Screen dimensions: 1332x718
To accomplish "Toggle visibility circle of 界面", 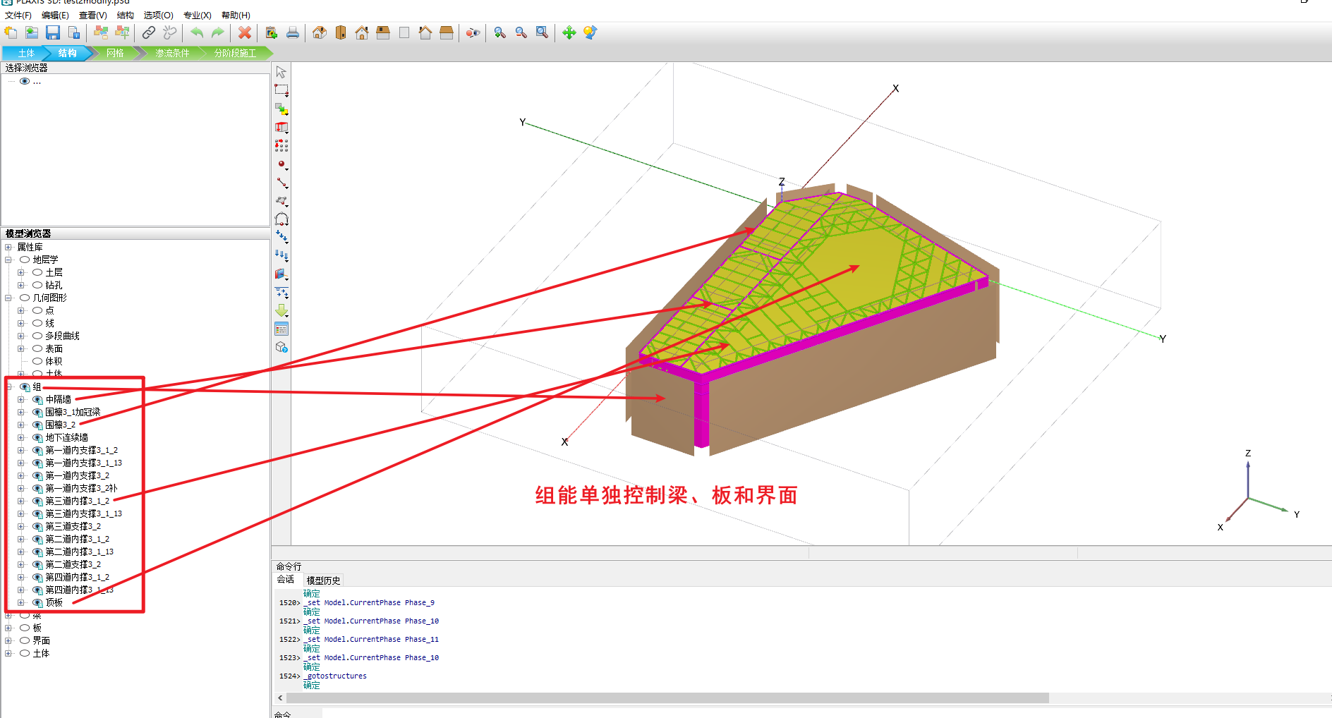I will 25,640.
